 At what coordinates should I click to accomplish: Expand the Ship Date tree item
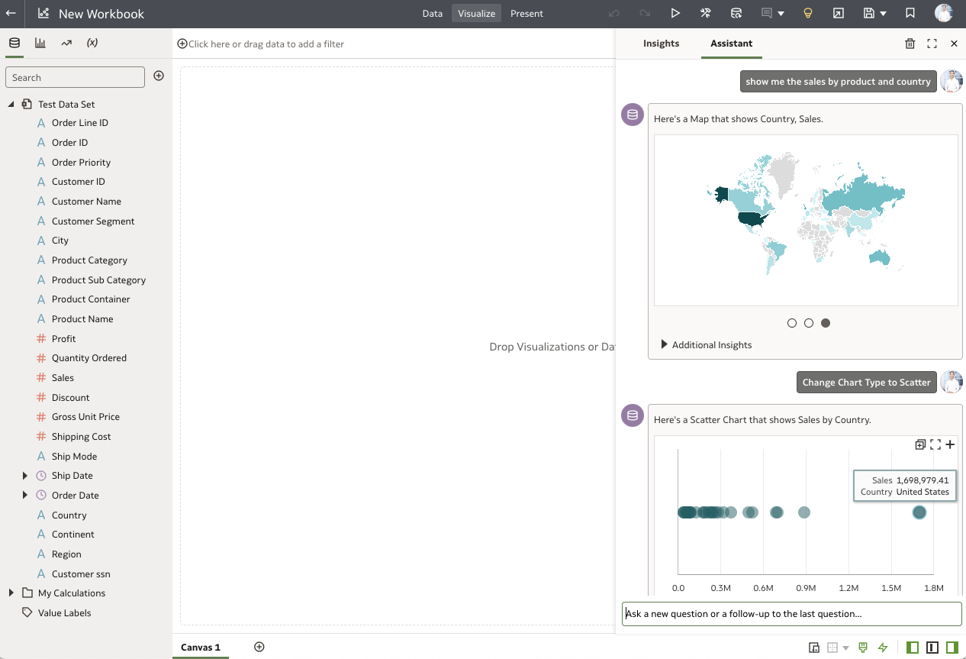(x=24, y=475)
